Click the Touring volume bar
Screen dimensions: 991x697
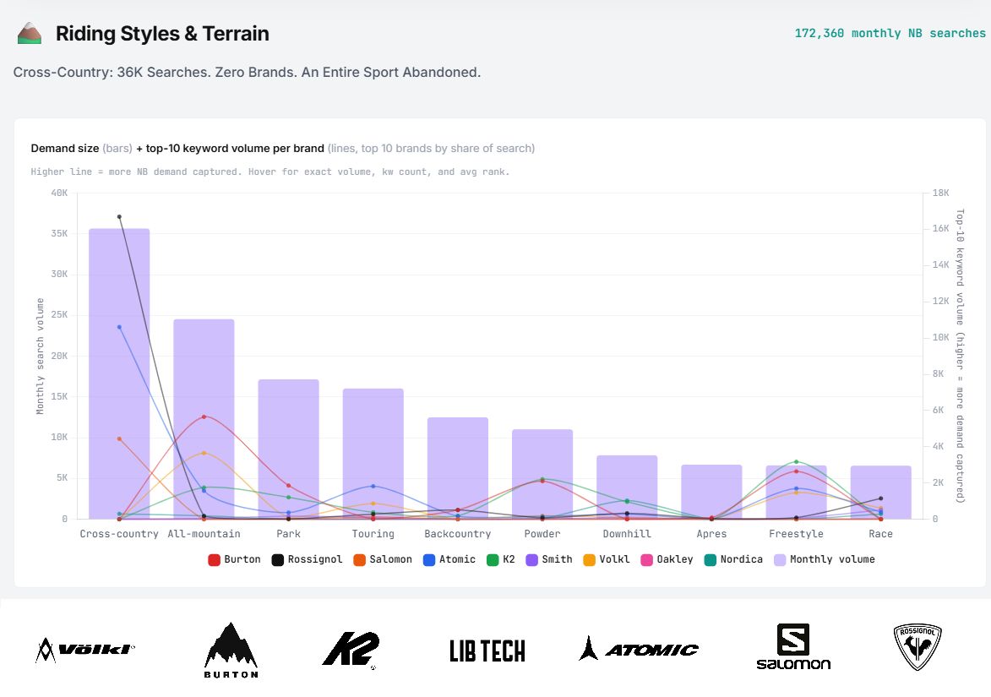click(x=373, y=454)
